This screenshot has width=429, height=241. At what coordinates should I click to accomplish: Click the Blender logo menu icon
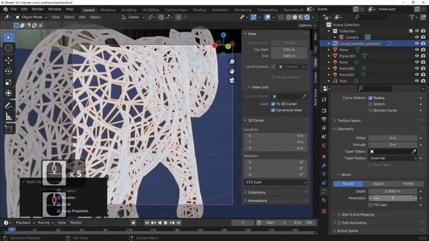coord(5,9)
